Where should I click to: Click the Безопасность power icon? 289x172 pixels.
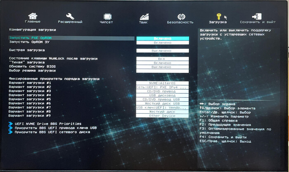pos(180,16)
